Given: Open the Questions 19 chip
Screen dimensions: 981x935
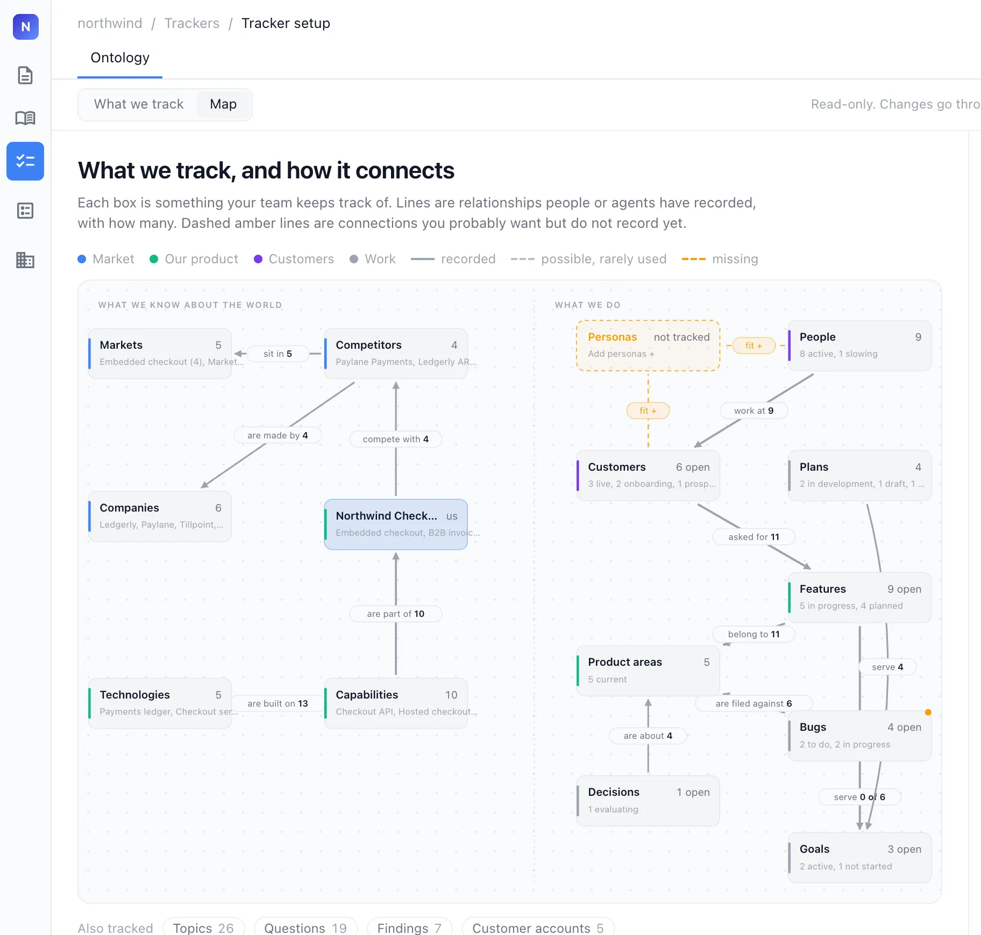Looking at the screenshot, I should [x=305, y=927].
